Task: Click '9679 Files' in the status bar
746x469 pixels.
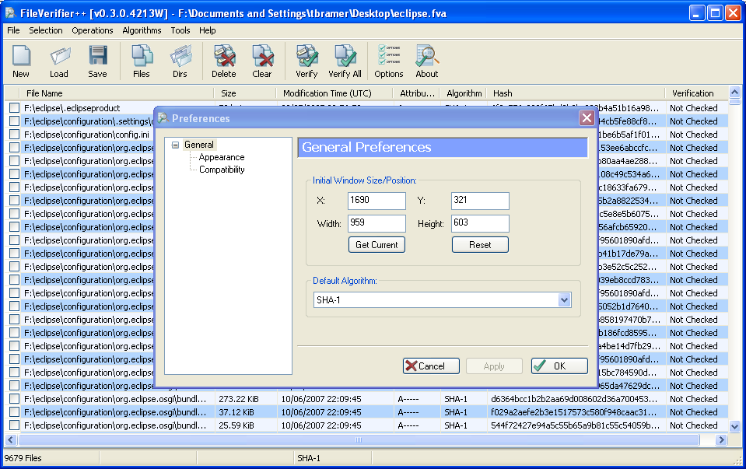Action: point(23,459)
